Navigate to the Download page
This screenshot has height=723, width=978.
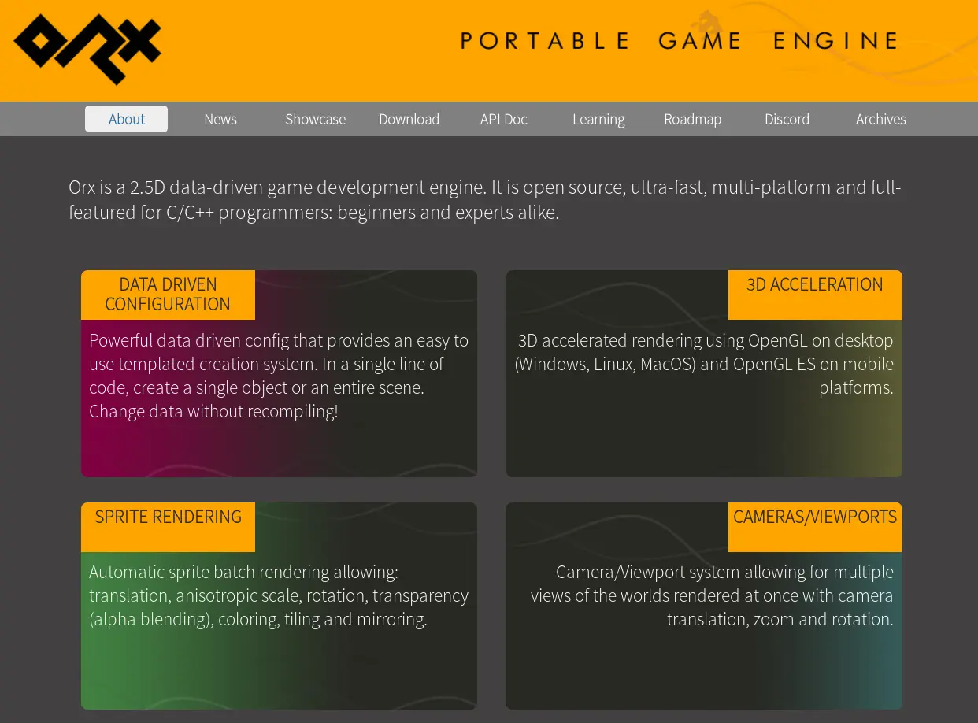(x=409, y=119)
